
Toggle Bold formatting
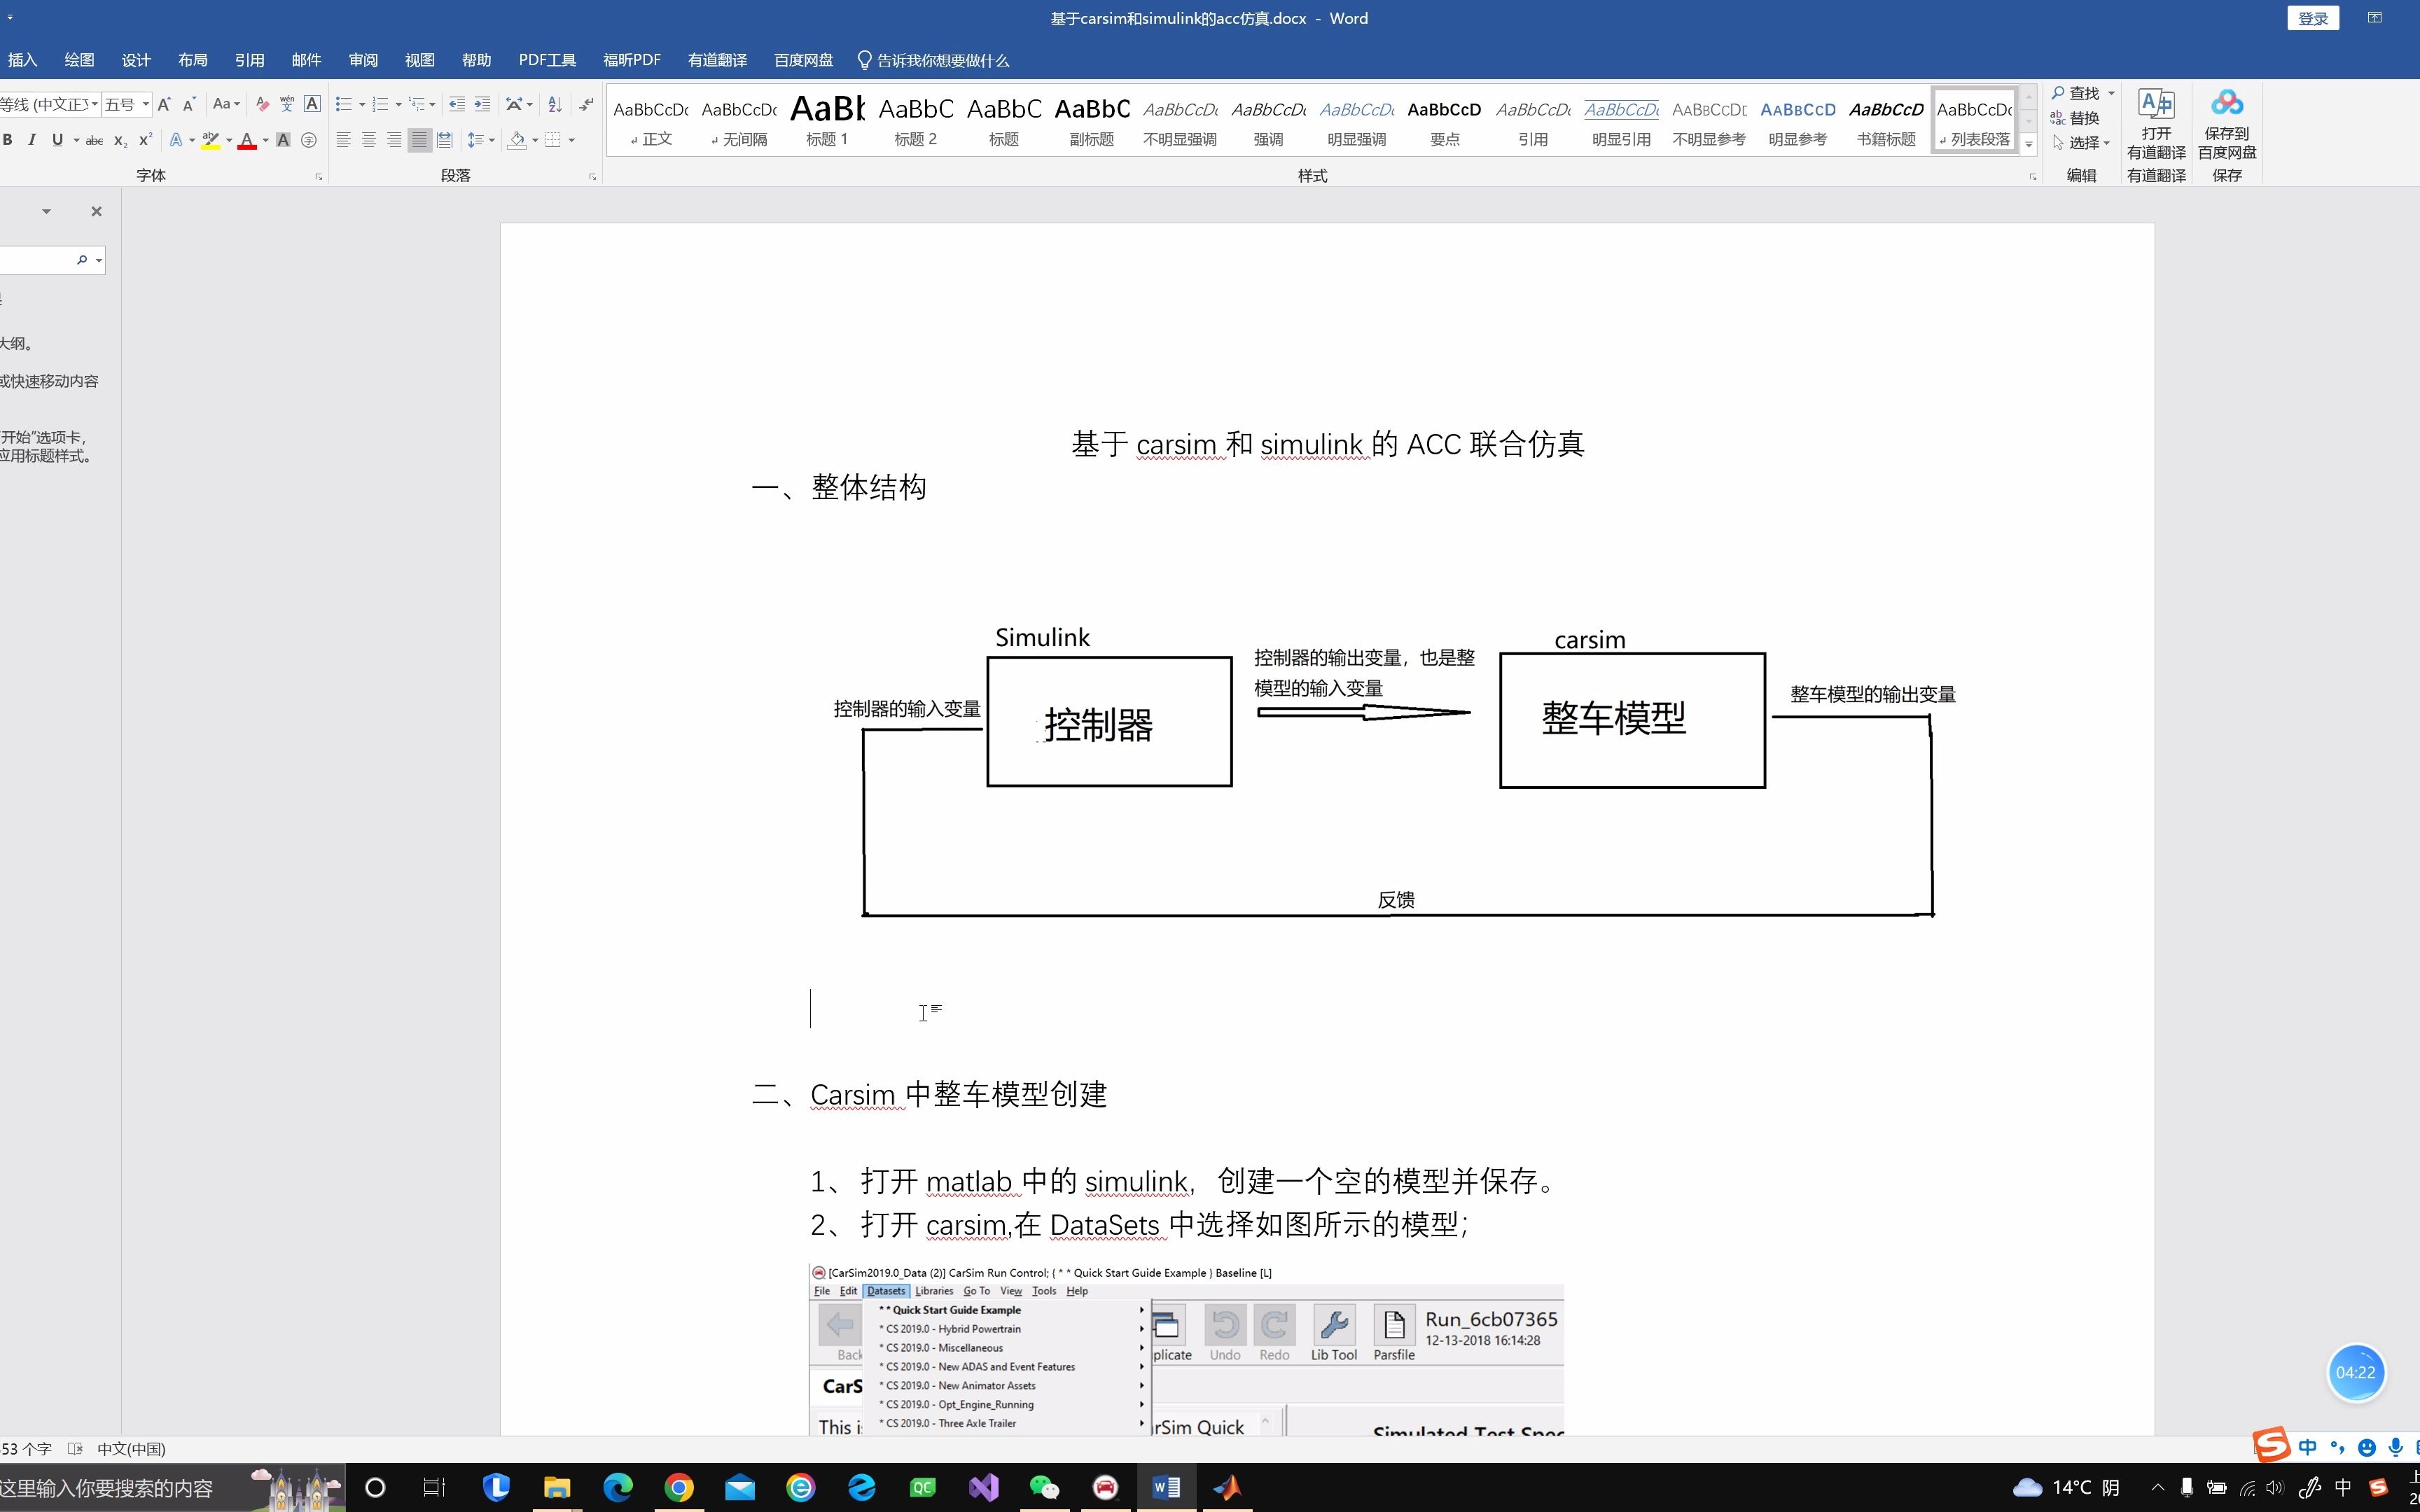[x=8, y=140]
